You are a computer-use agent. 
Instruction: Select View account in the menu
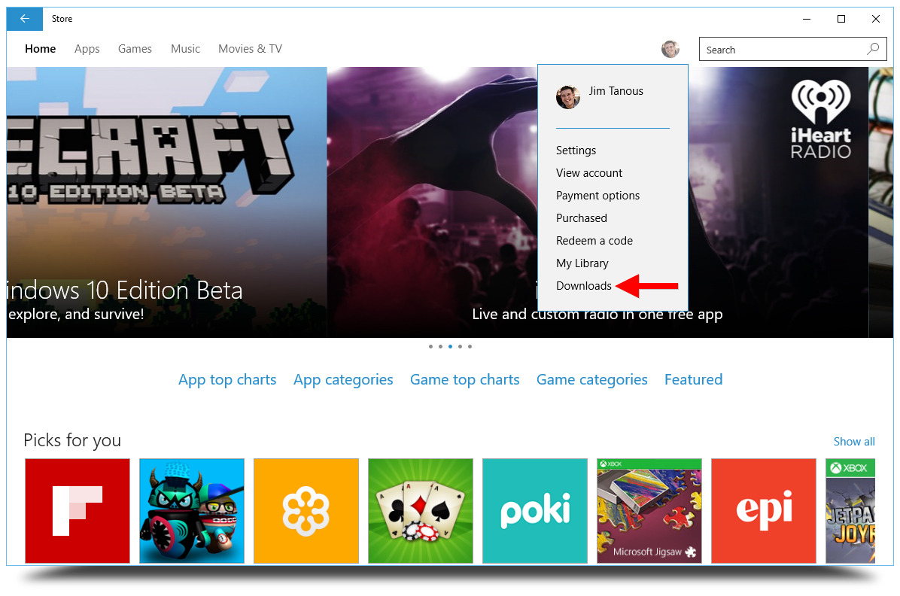(x=589, y=173)
